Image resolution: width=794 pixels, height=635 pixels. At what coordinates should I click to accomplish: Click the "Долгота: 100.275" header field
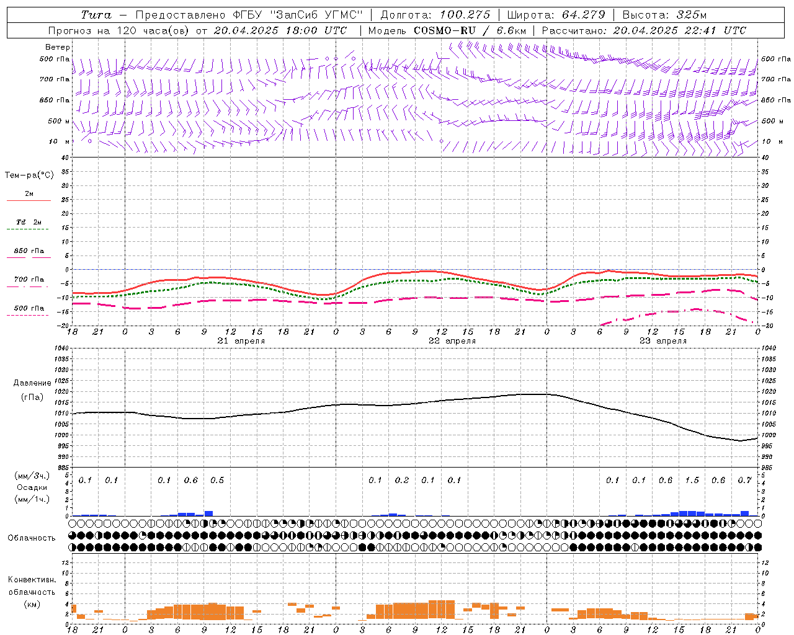(435, 15)
